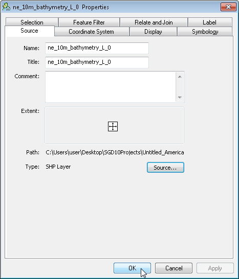Click the Source... button
This screenshot has width=239, height=279.
pos(165,167)
